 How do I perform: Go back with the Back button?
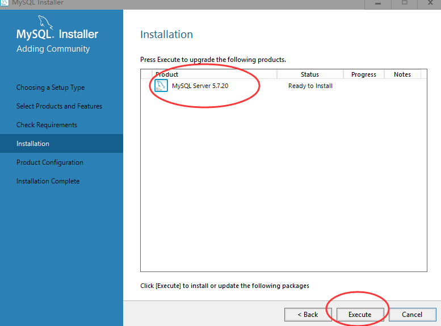308,315
